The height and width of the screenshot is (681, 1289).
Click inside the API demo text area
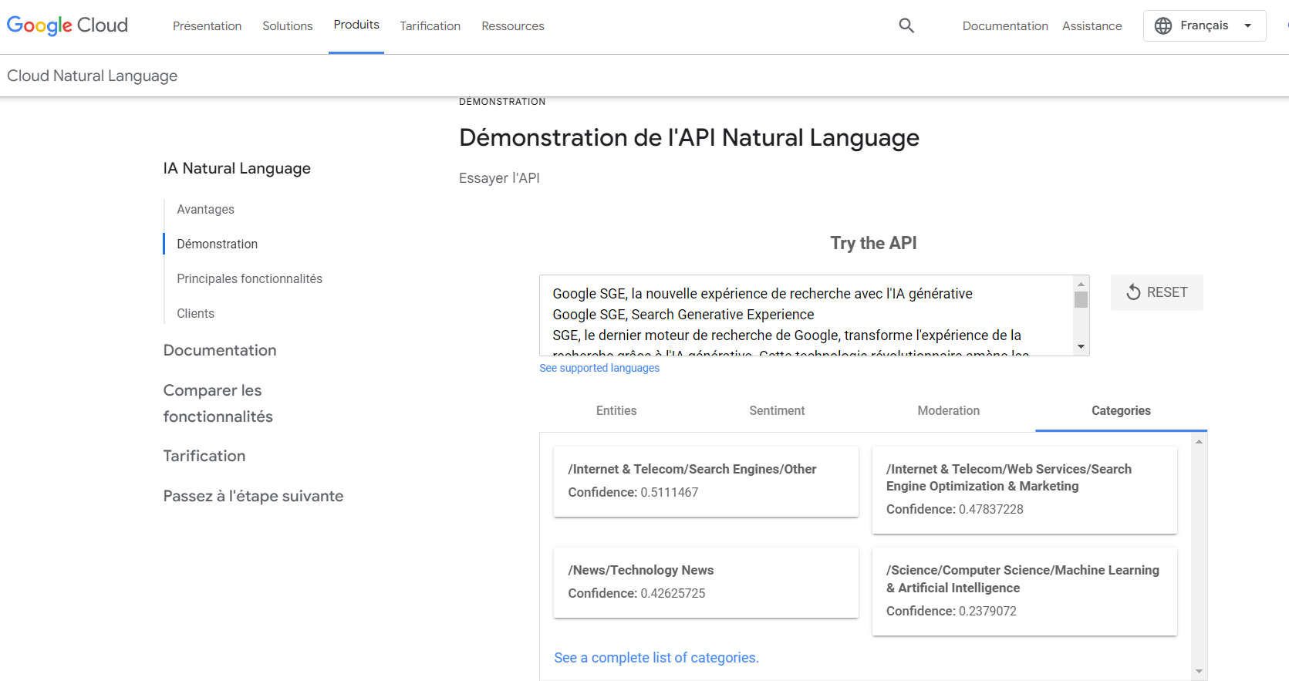807,315
